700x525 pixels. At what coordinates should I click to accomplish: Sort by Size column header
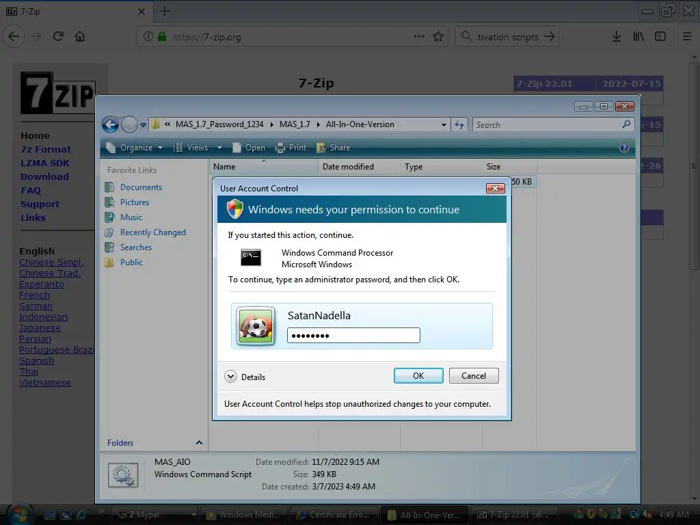(x=510, y=167)
